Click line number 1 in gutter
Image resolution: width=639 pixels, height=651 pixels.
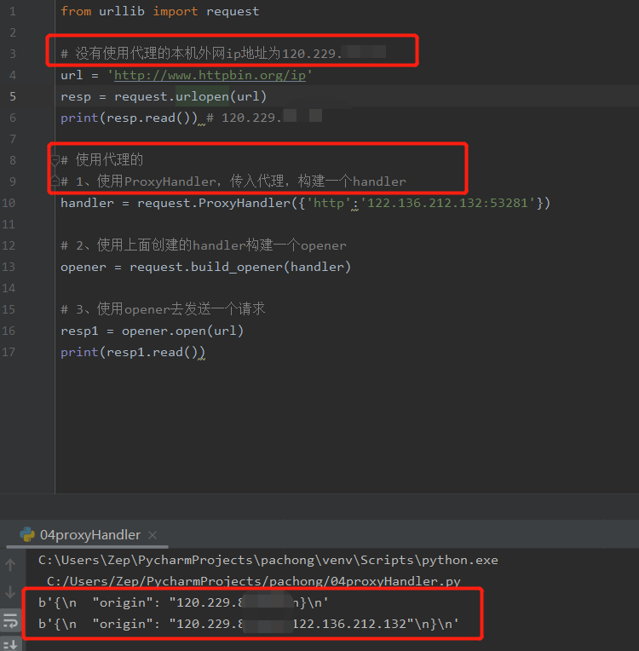tap(13, 11)
